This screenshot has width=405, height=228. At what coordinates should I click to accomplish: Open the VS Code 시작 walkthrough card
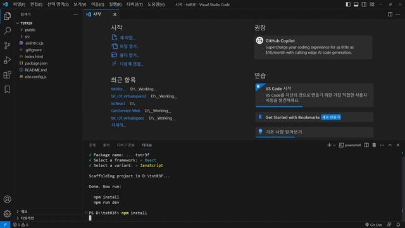click(x=315, y=95)
